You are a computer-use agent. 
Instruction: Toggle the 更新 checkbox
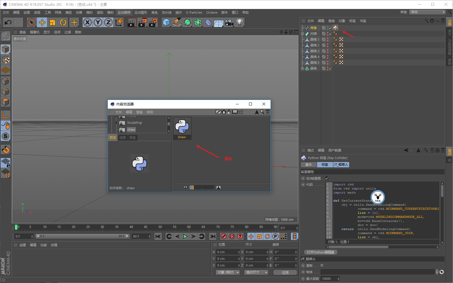[322, 266]
